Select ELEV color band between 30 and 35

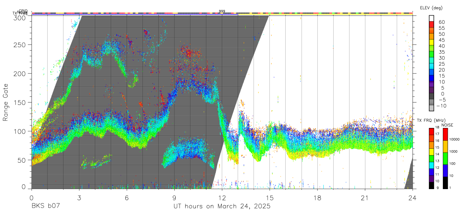click(432, 54)
